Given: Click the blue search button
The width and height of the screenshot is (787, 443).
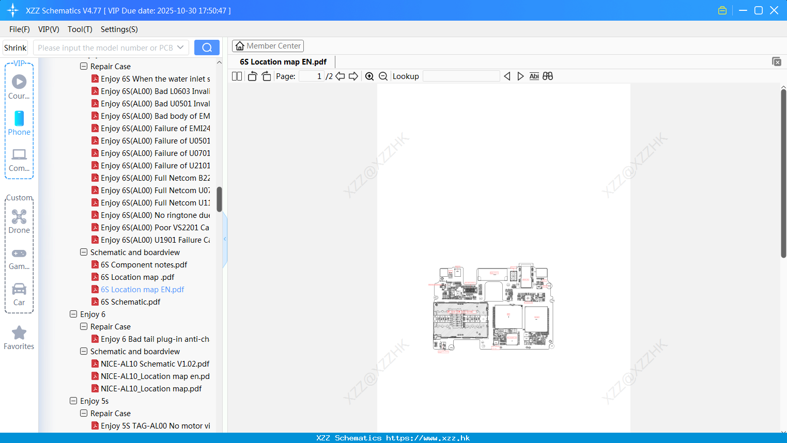Looking at the screenshot, I should (x=207, y=48).
